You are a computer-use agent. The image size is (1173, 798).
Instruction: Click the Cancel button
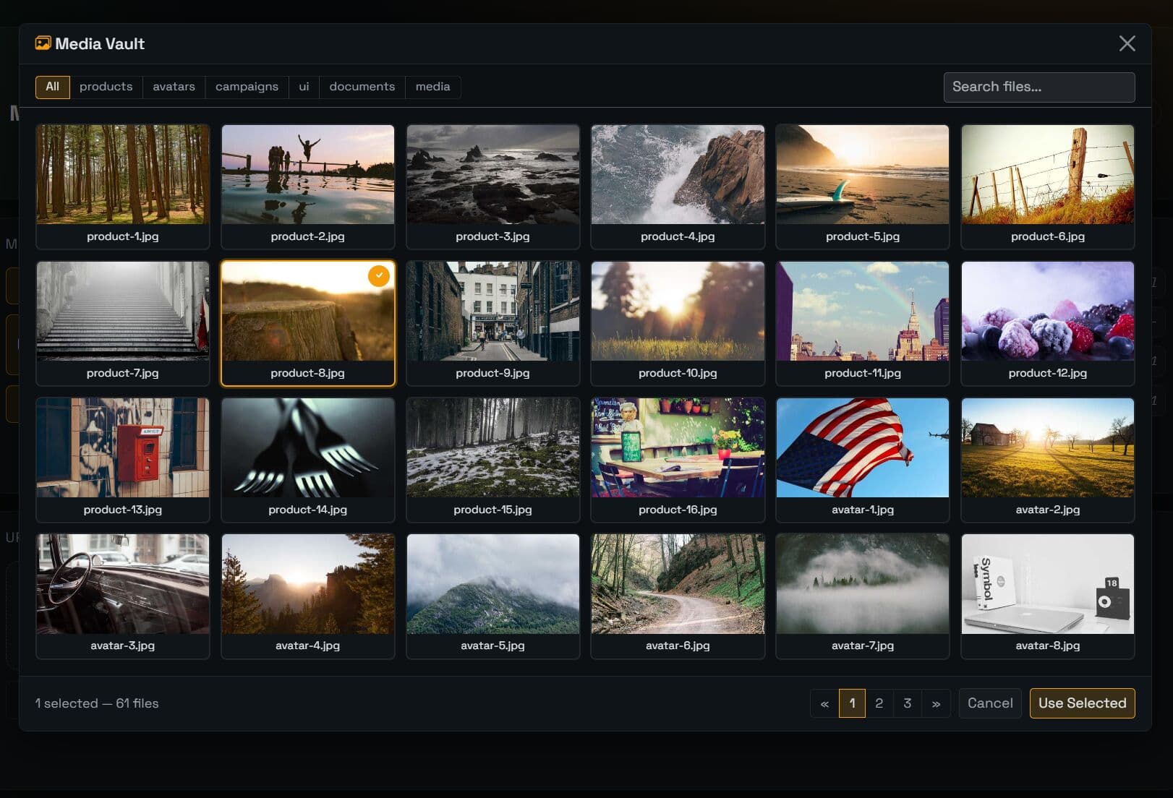click(989, 703)
